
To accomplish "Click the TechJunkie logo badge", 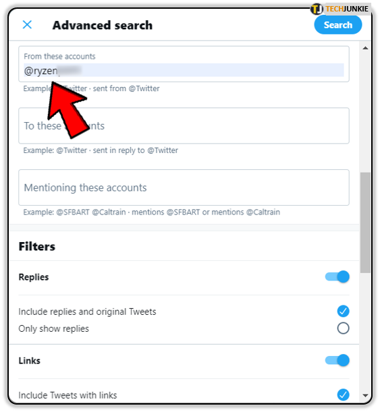I will tap(340, 9).
